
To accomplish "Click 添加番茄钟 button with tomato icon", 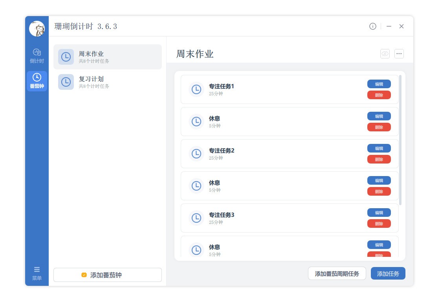I will (107, 275).
